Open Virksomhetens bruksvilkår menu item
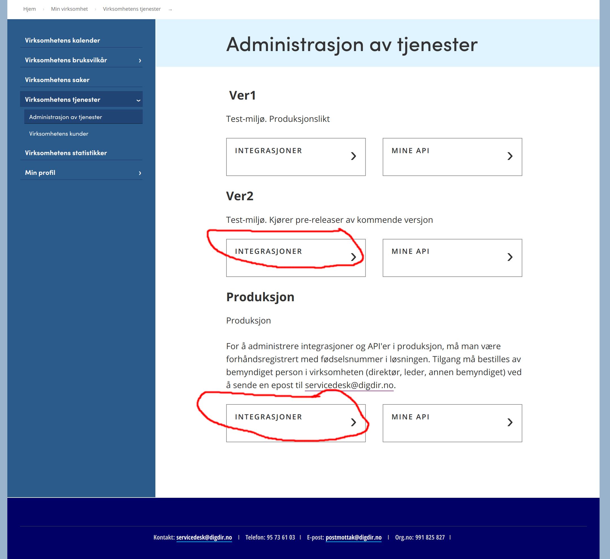 pyautogui.click(x=81, y=60)
